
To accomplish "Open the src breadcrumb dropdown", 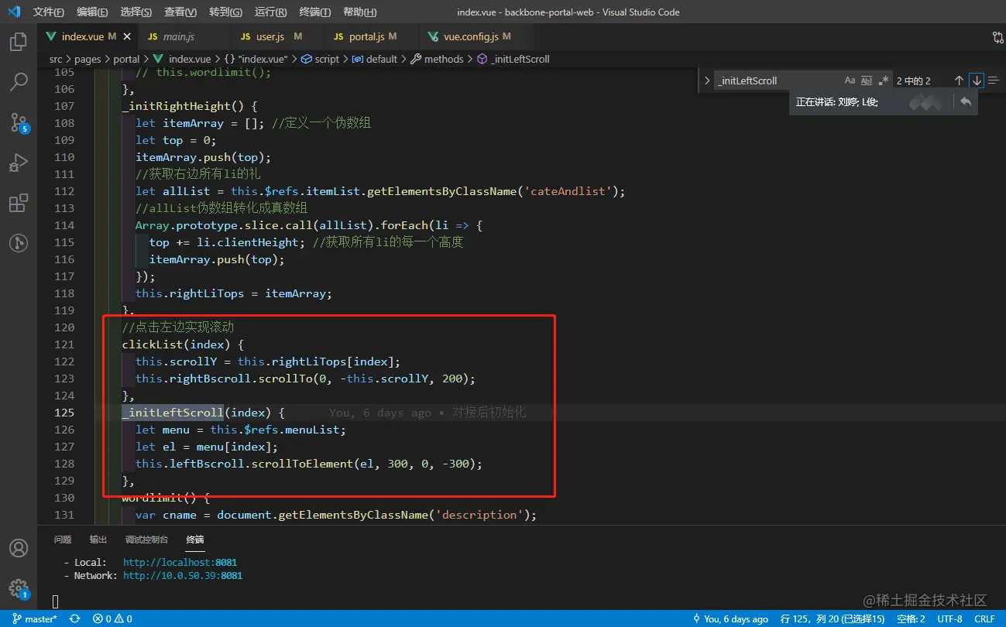I will [x=56, y=59].
